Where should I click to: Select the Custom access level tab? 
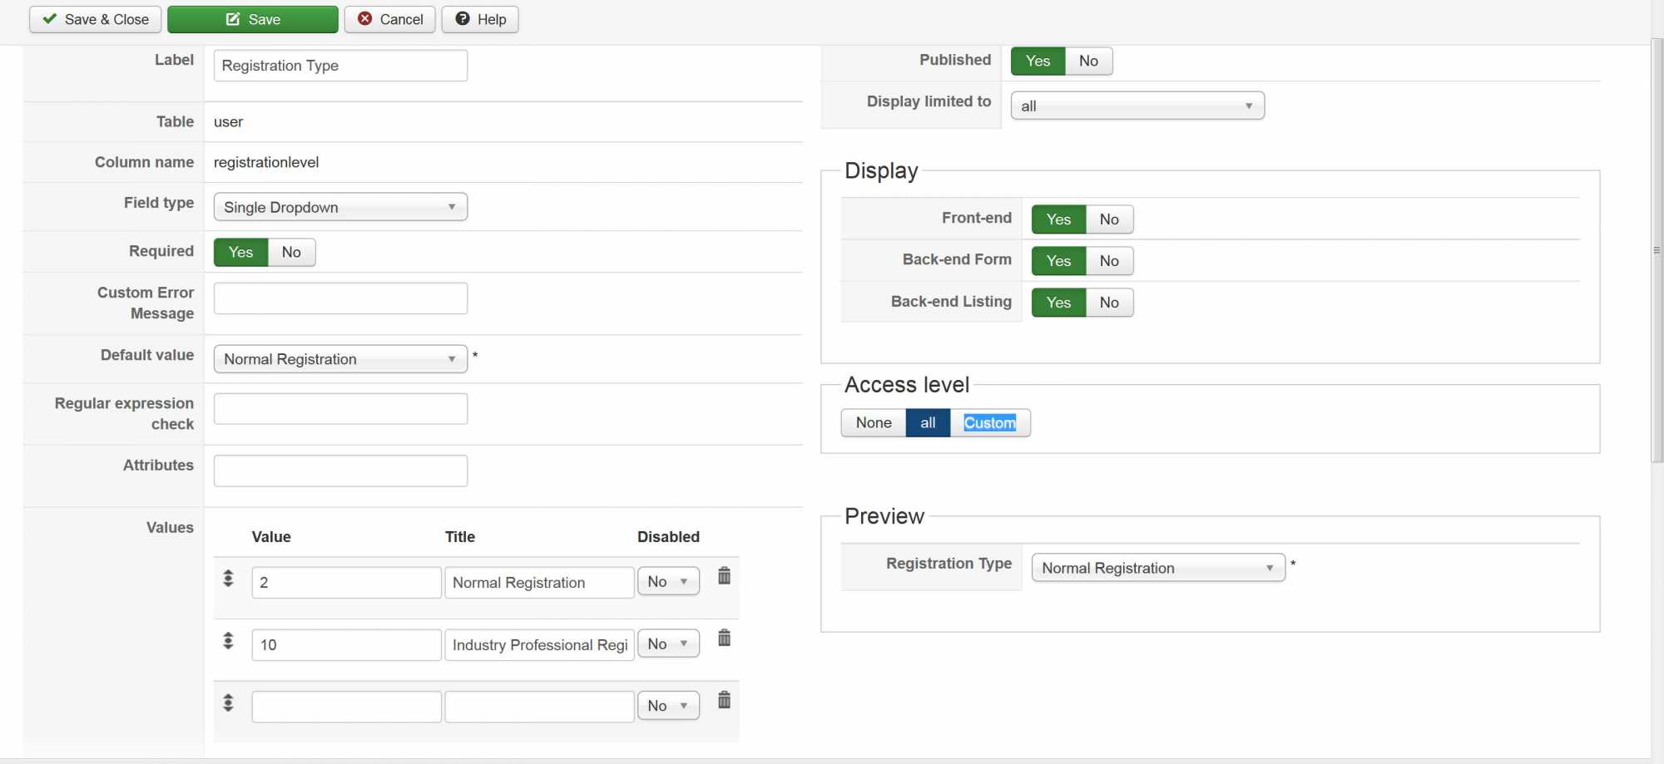click(x=989, y=422)
